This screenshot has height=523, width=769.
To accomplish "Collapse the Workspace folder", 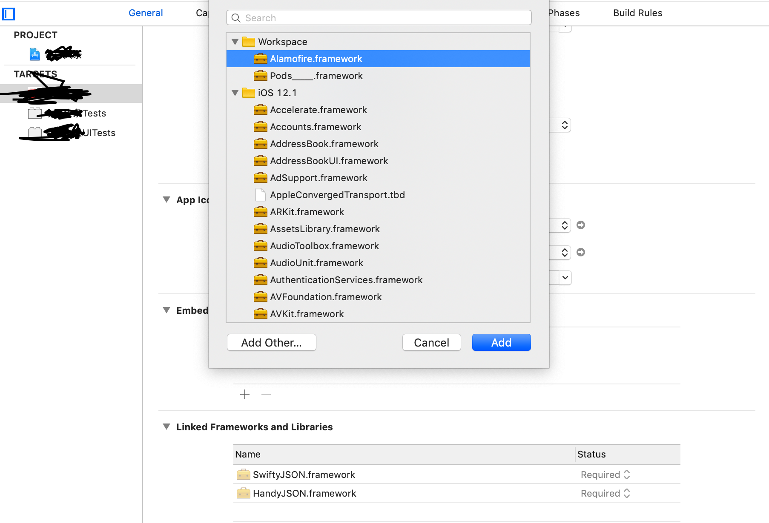I will (235, 42).
